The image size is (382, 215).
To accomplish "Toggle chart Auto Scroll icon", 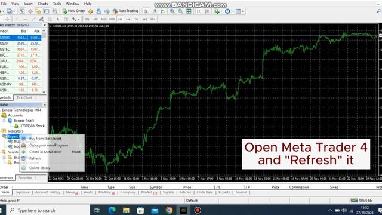I will (x=199, y=11).
